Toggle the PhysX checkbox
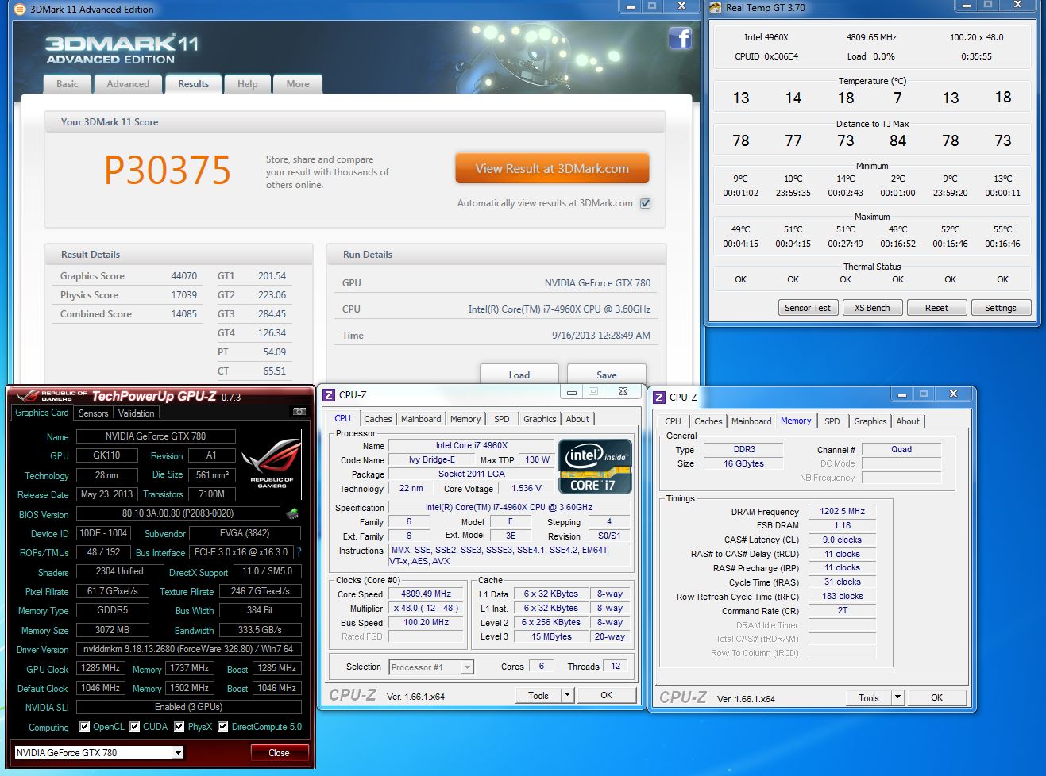Image resolution: width=1046 pixels, height=776 pixels. point(179,726)
